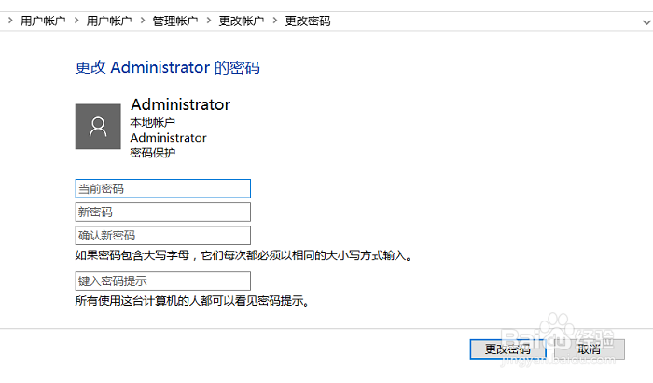The width and height of the screenshot is (653, 383).
Task: Go to the second 用户帐户 breadcrumb
Action: pyautogui.click(x=108, y=21)
